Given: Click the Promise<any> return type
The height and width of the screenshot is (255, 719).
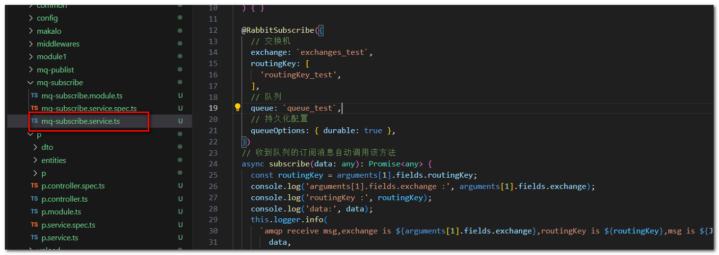Looking at the screenshot, I should (396, 164).
